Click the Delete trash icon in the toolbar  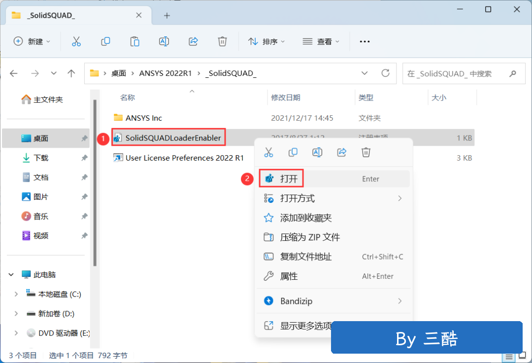[222, 41]
